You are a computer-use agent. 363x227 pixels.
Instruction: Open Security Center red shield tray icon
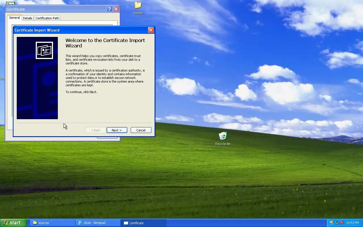pos(342,223)
